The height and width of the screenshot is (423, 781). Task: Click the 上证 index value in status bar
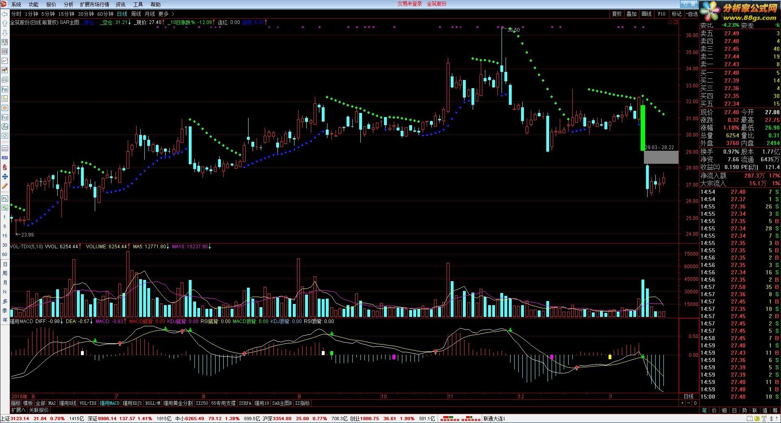(20, 419)
